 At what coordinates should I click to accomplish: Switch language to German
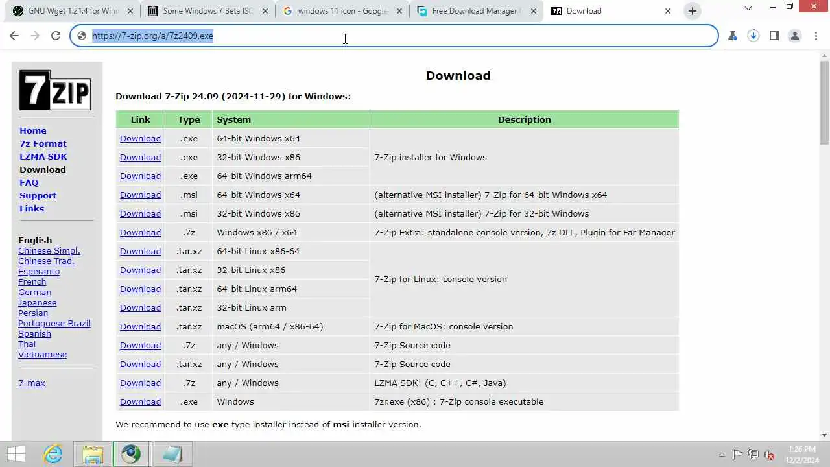pos(35,292)
